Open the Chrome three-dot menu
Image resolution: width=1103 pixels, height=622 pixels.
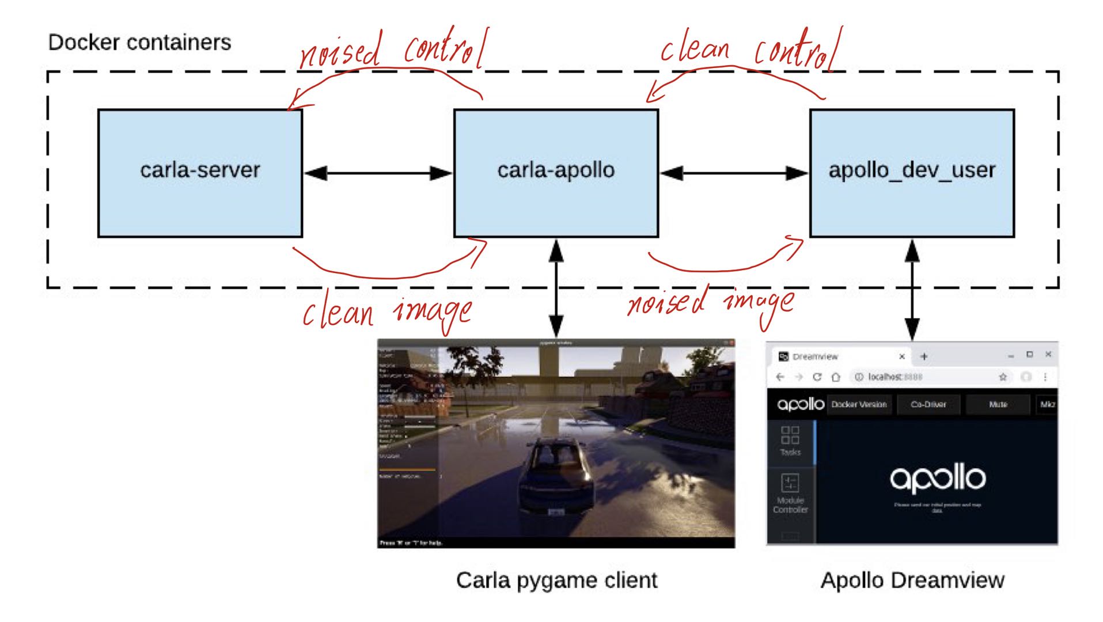(1045, 377)
